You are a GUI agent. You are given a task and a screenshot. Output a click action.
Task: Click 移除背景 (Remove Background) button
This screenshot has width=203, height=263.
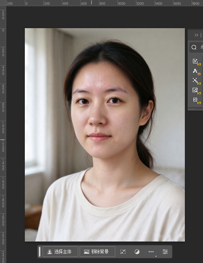pos(97,252)
